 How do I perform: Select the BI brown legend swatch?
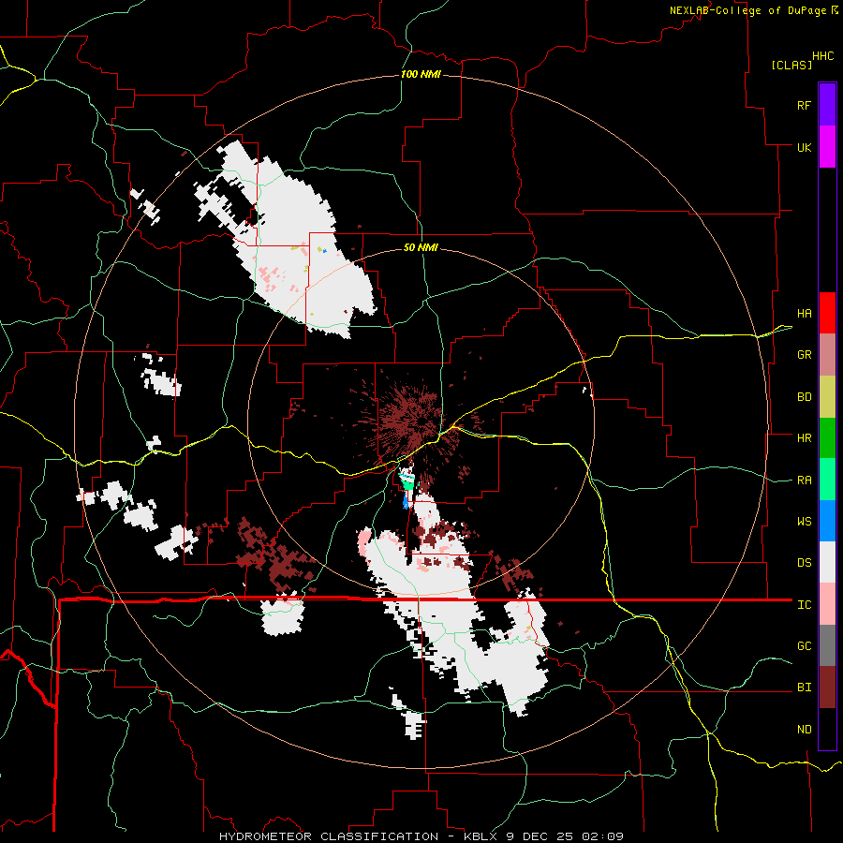tap(827, 688)
